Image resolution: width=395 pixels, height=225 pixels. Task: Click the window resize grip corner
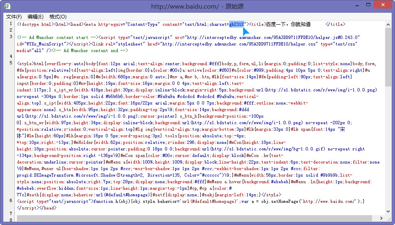[389, 219]
